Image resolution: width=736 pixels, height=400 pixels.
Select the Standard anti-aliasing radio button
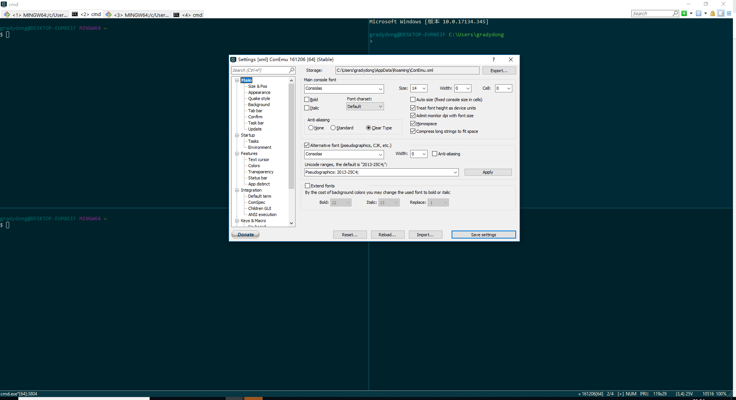point(332,128)
